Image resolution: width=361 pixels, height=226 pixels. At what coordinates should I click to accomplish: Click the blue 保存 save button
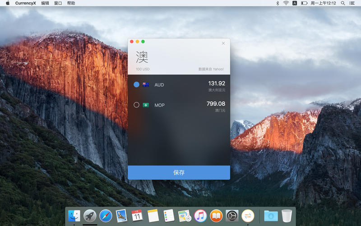179,172
